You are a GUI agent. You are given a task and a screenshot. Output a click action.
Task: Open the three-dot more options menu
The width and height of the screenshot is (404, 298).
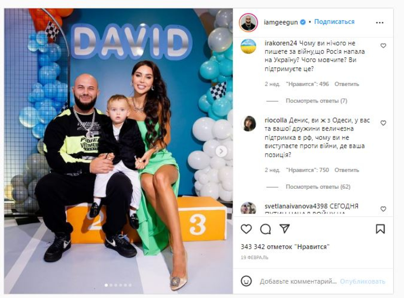pyautogui.click(x=380, y=23)
